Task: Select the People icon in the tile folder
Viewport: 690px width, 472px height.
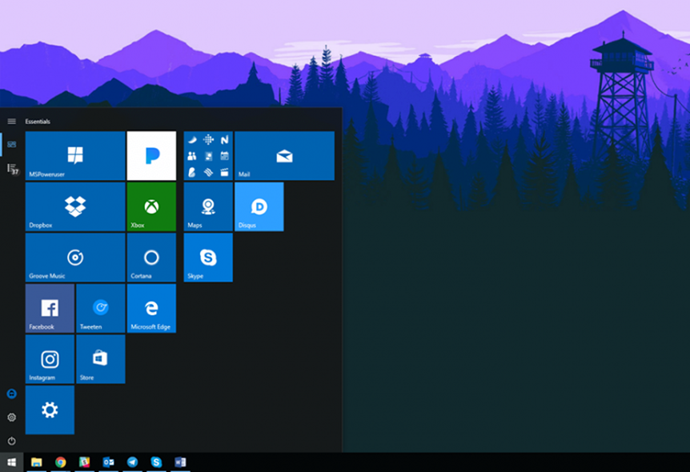Action: pos(192,156)
